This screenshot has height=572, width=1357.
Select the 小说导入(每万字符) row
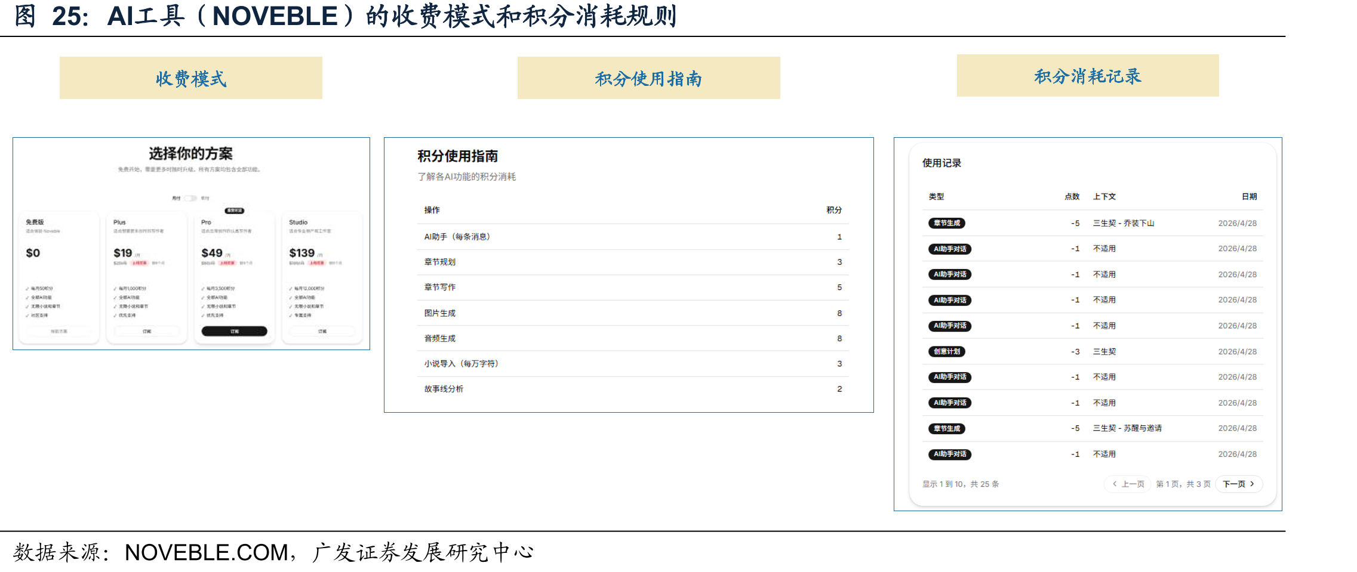[633, 364]
